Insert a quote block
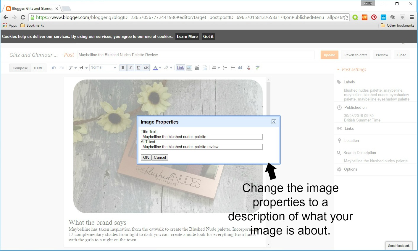418x251 pixels. (240, 68)
